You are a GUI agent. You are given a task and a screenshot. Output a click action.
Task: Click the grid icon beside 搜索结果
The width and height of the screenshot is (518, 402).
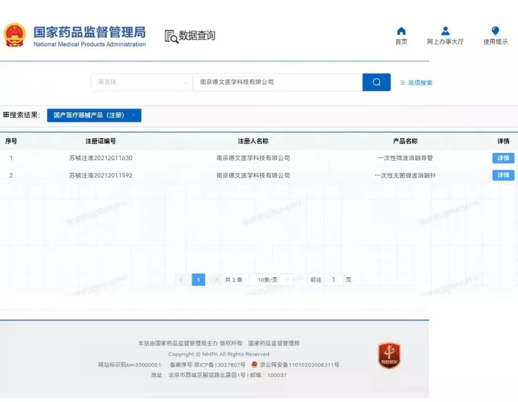click(x=7, y=115)
